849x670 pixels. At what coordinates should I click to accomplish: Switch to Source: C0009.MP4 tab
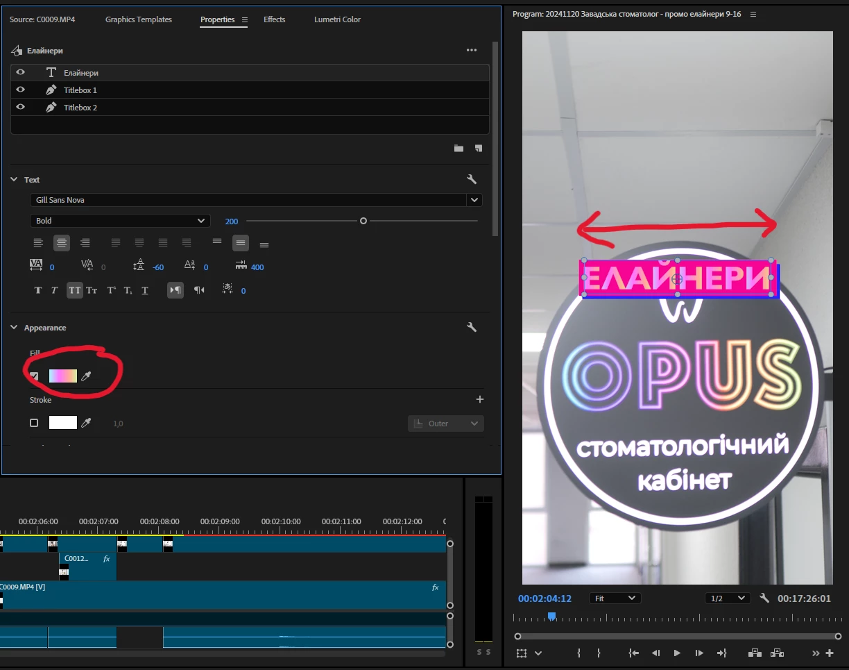(x=42, y=19)
